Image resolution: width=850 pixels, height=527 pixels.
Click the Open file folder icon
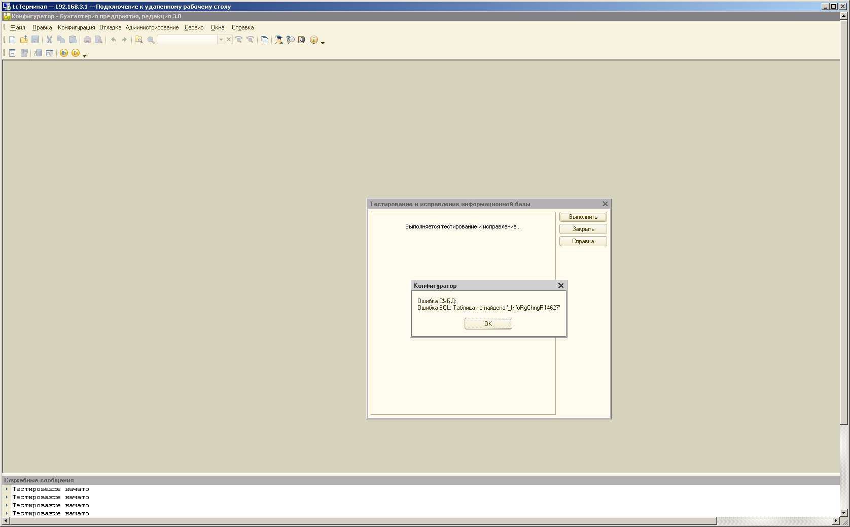click(24, 40)
